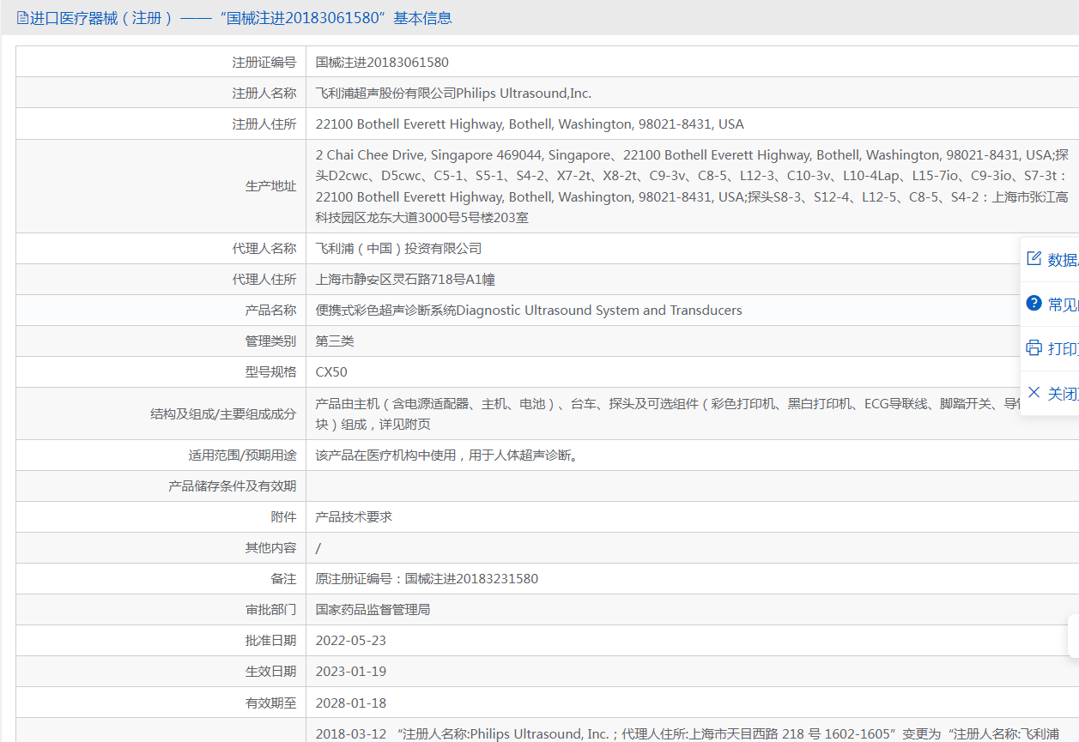
Task: Click the document icon before 进口医疗器械 heading
Action: (x=22, y=18)
